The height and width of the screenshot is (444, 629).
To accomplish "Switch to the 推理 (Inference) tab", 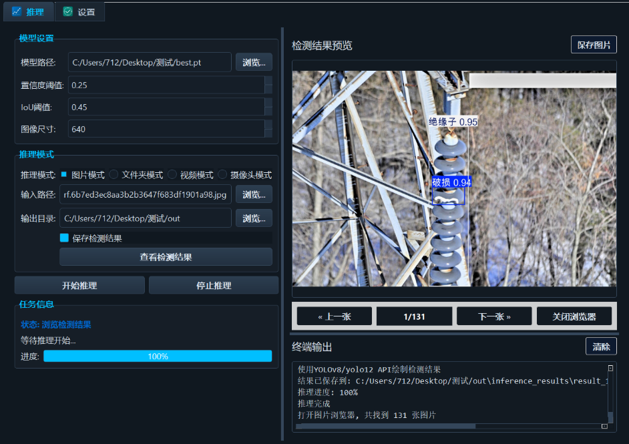I will pyautogui.click(x=29, y=11).
